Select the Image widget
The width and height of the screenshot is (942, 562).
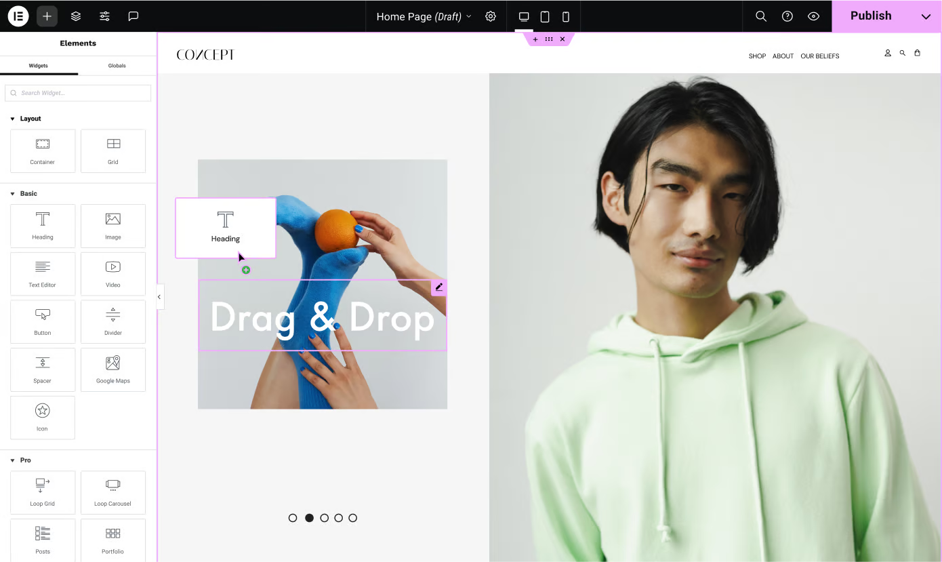tap(112, 226)
